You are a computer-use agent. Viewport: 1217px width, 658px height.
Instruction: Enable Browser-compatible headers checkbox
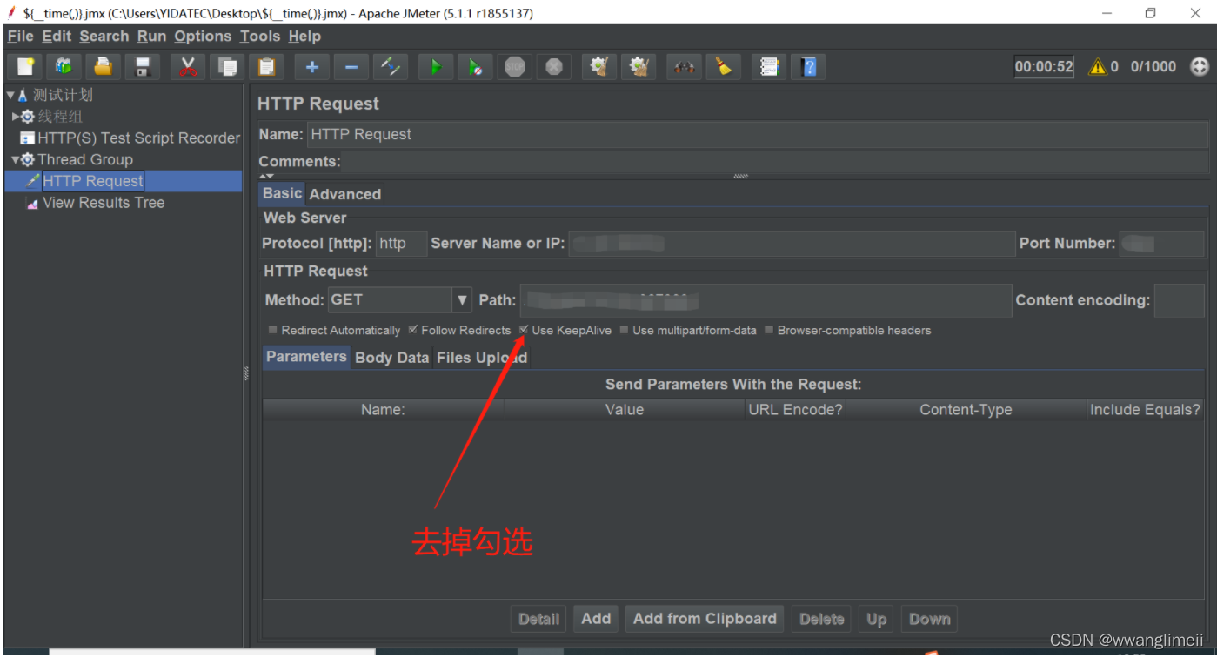[x=768, y=330]
